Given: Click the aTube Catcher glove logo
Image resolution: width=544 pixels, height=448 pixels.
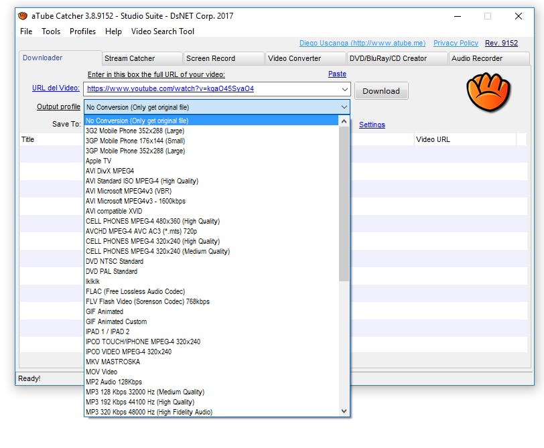Looking at the screenshot, I should 488,92.
